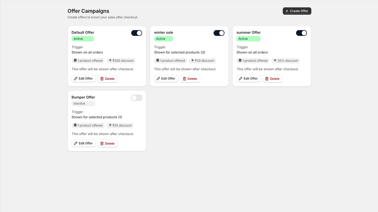Click the Bumper Offer title
378x212 pixels.
pos(83,97)
